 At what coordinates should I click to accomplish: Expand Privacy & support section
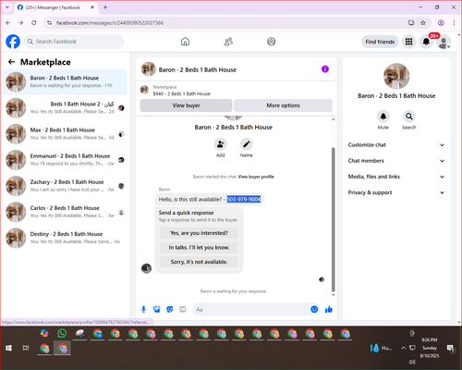[x=396, y=192]
